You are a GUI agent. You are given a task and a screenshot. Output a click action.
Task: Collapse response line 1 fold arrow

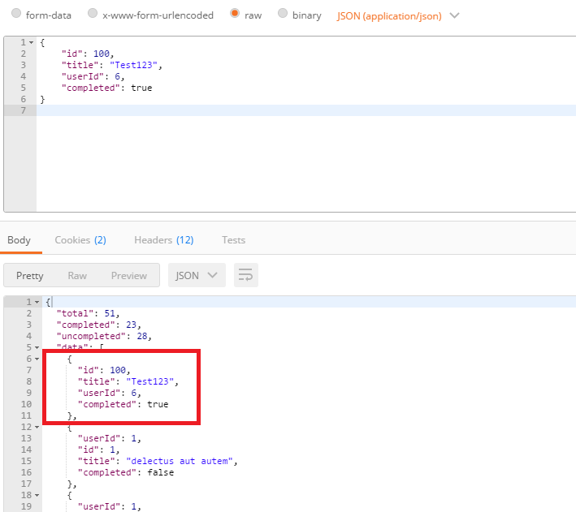click(37, 303)
